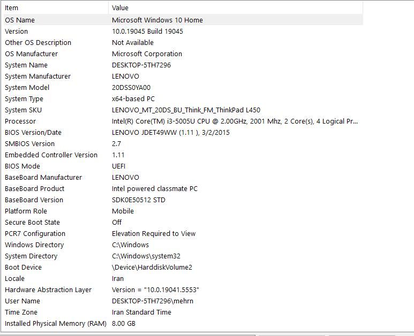Select the BIOS Version/Date row label
The width and height of the screenshot is (414, 336).
[x=33, y=132]
